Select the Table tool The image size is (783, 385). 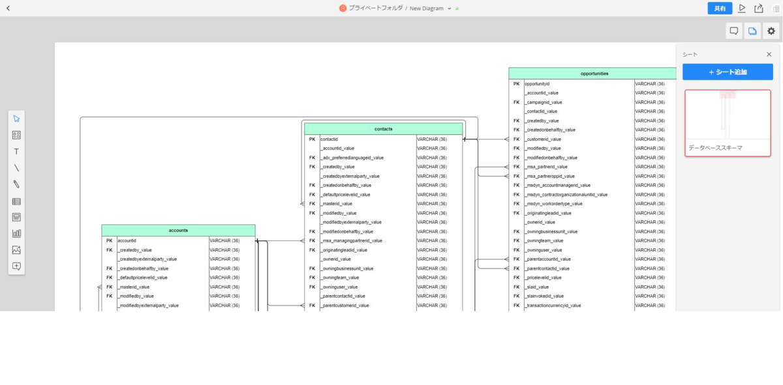pos(16,201)
